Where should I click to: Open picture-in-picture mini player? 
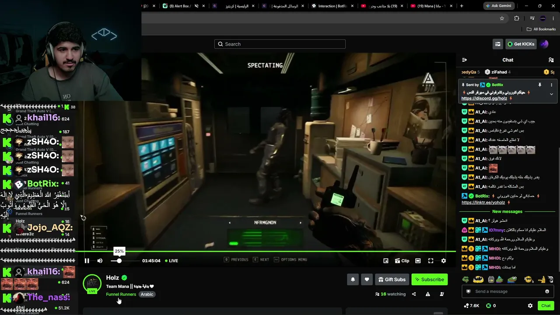[386, 261]
